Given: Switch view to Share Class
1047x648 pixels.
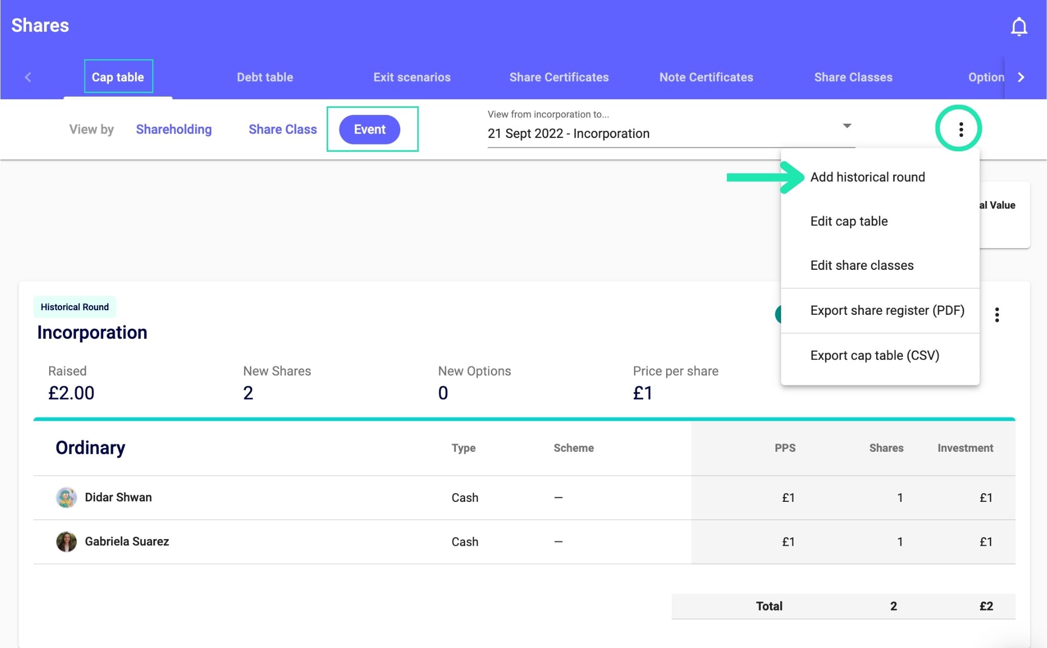Looking at the screenshot, I should (282, 129).
